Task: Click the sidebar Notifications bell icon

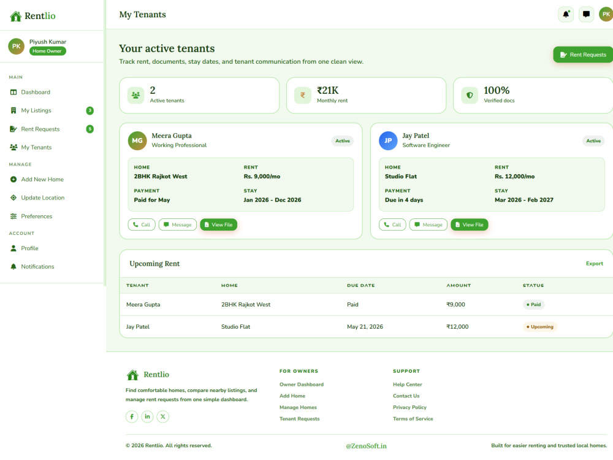Action: click(x=13, y=267)
